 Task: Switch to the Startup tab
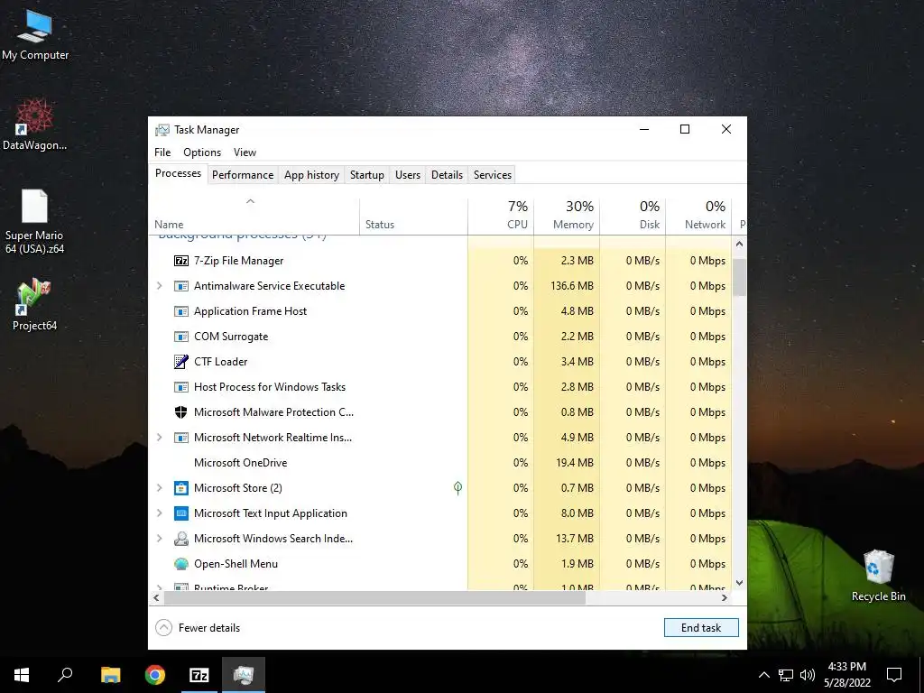(x=367, y=175)
